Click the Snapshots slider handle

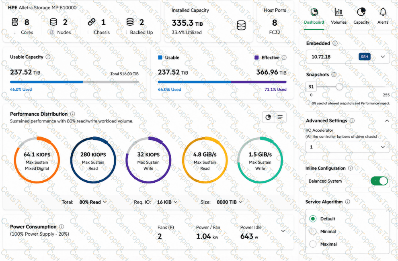point(339,87)
